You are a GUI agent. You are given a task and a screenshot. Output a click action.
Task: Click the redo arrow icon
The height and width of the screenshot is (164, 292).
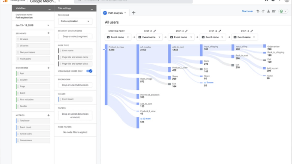point(263,11)
